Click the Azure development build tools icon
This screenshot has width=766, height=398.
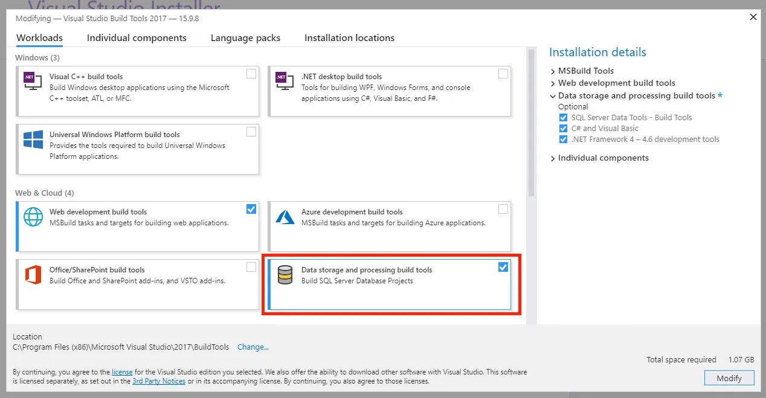285,216
